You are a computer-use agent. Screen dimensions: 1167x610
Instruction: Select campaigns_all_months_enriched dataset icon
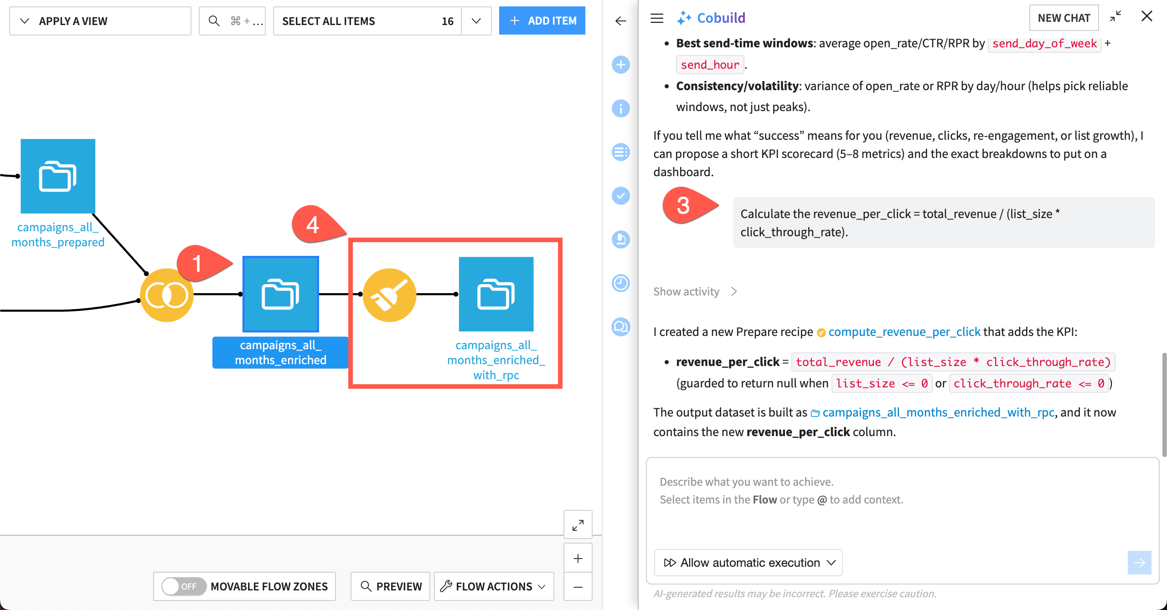(281, 294)
